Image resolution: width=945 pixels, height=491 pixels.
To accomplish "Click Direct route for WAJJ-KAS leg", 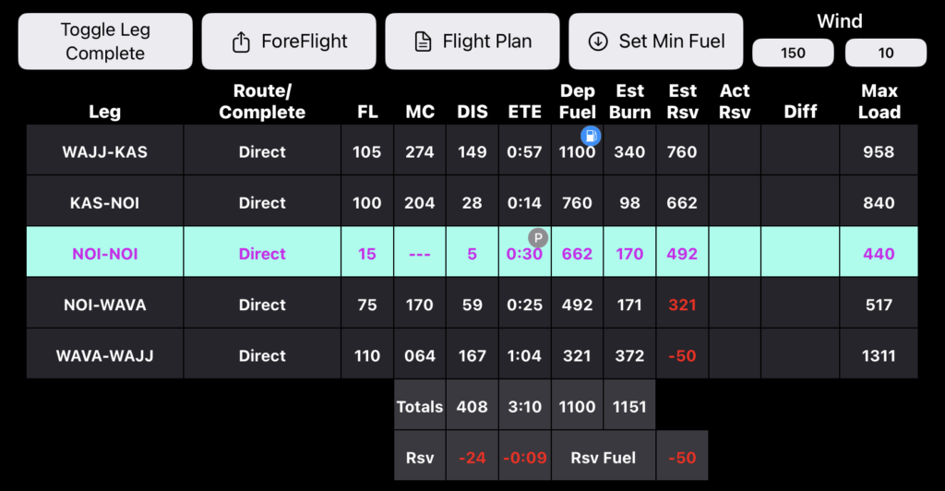I will [262, 152].
